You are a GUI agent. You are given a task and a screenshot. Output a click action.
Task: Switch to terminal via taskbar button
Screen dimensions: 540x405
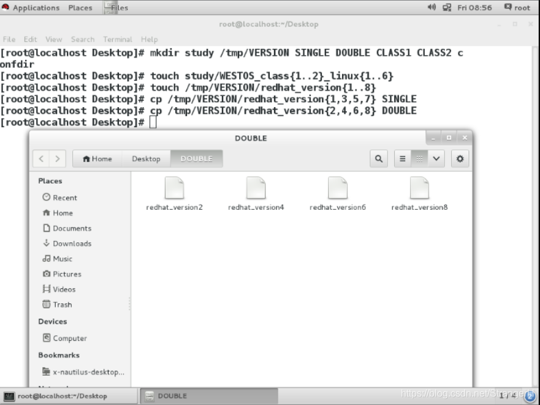click(x=69, y=396)
